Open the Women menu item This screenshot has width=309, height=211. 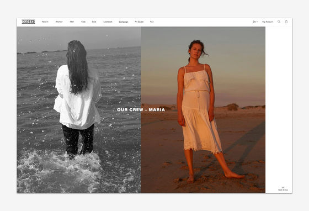59,22
